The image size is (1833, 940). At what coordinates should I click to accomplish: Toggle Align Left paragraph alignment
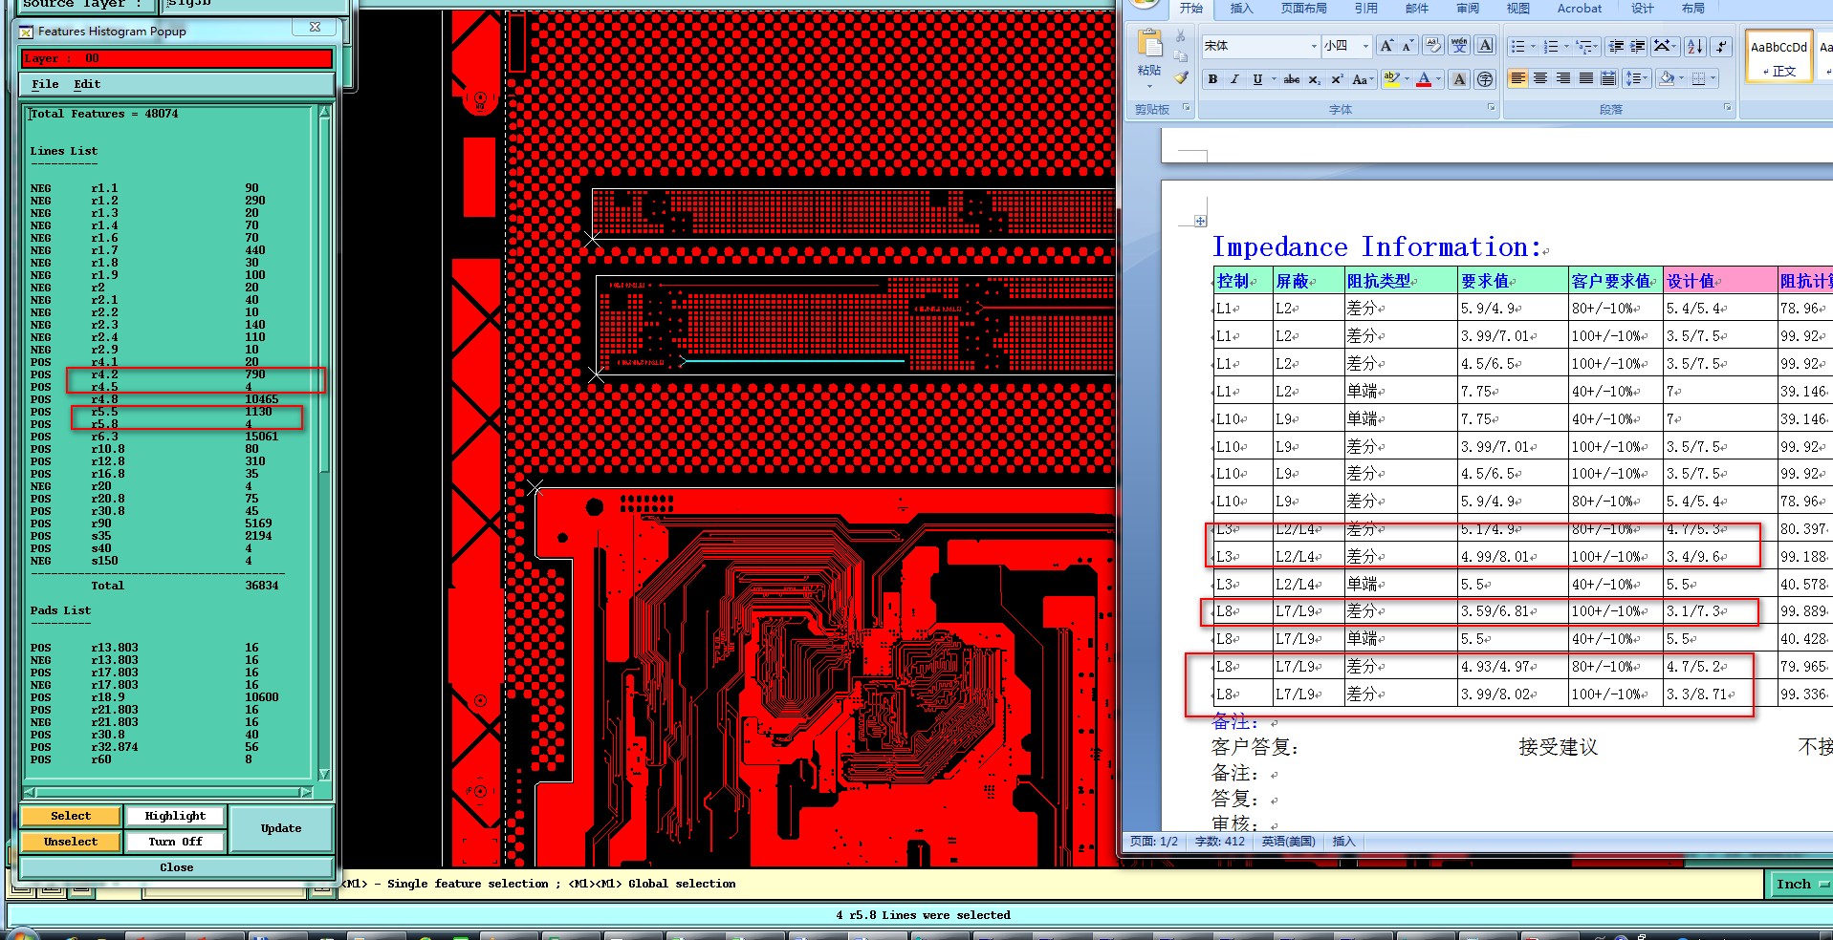[1518, 78]
